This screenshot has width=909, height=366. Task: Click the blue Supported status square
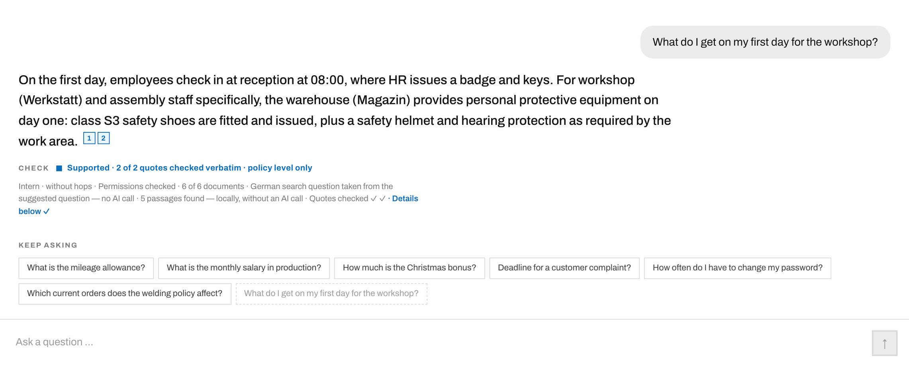tap(59, 168)
